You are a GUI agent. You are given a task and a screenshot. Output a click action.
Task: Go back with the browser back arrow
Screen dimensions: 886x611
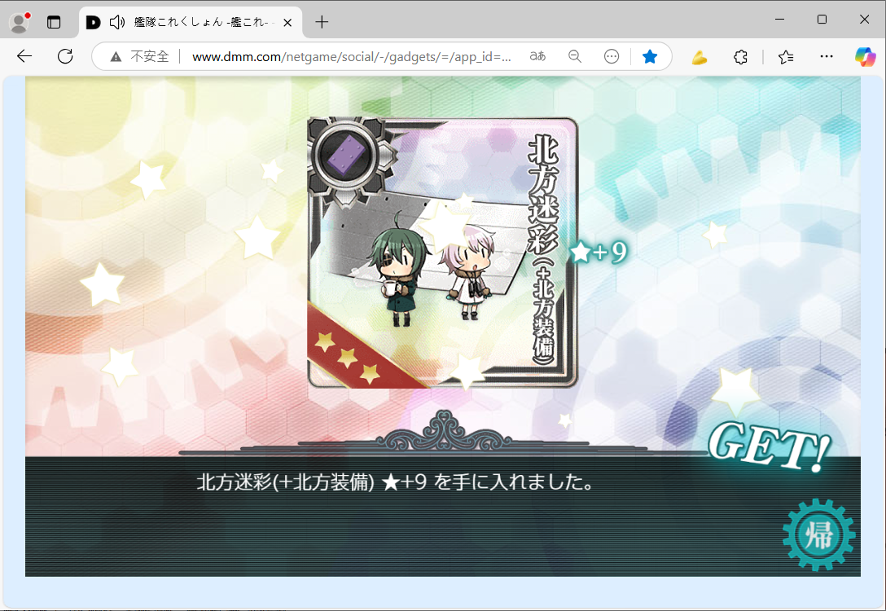pos(24,56)
